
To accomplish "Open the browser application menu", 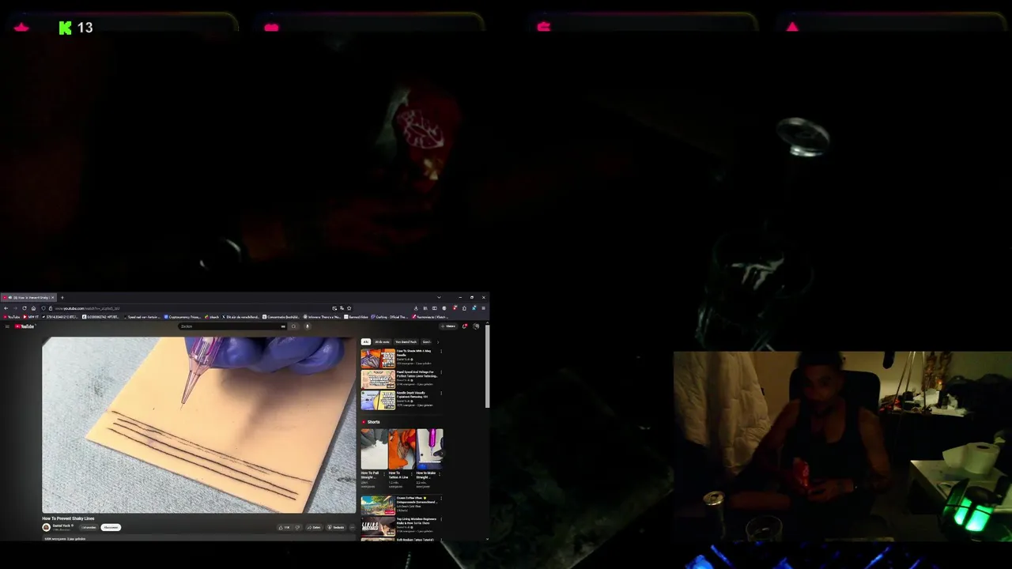I will 483,308.
